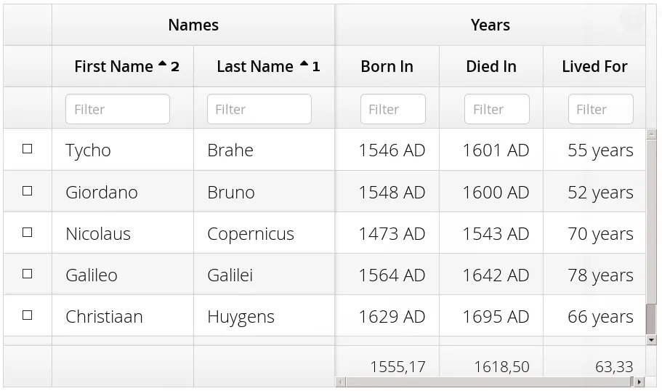Select the Names column group header
Image resolution: width=662 pixels, height=391 pixels.
[193, 25]
